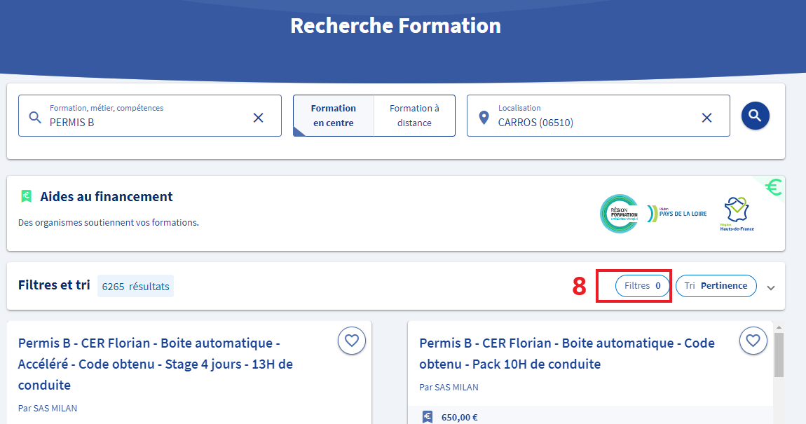This screenshot has height=424, width=806.
Task: Click the Région Formation circular logo
Action: coord(619,214)
